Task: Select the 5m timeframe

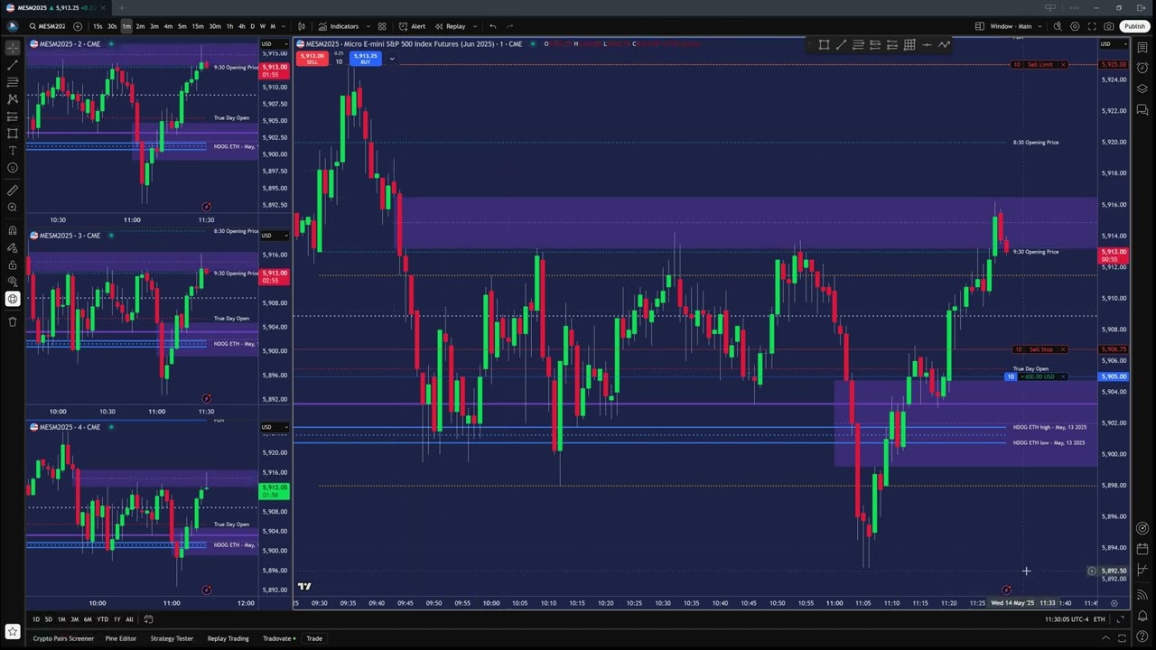Action: (x=182, y=26)
